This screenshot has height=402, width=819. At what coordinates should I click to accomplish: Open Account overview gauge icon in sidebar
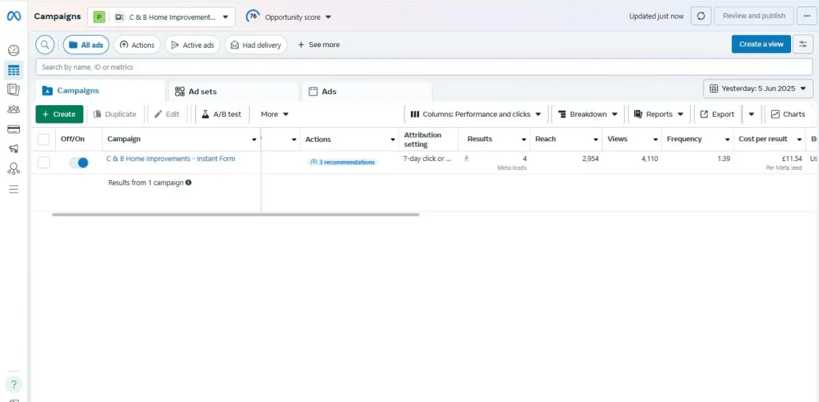point(14,50)
